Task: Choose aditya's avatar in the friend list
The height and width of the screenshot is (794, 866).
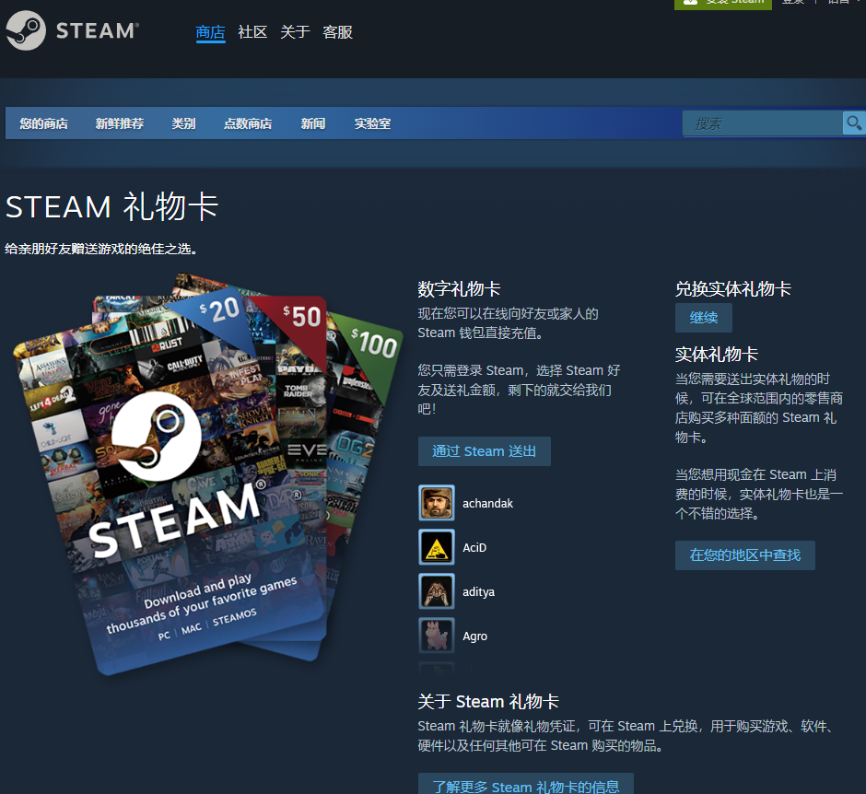Action: [437, 591]
